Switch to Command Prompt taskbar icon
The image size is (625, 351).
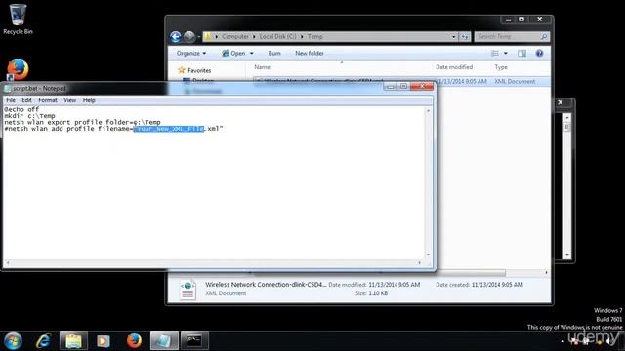point(194,341)
